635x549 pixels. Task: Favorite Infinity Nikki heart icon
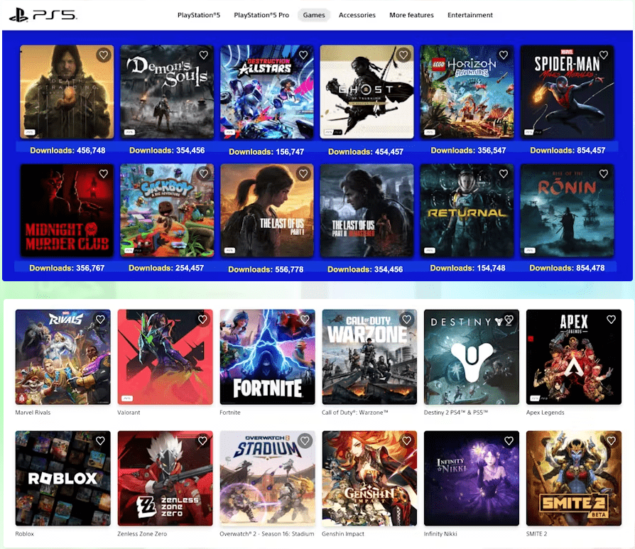[x=509, y=440]
